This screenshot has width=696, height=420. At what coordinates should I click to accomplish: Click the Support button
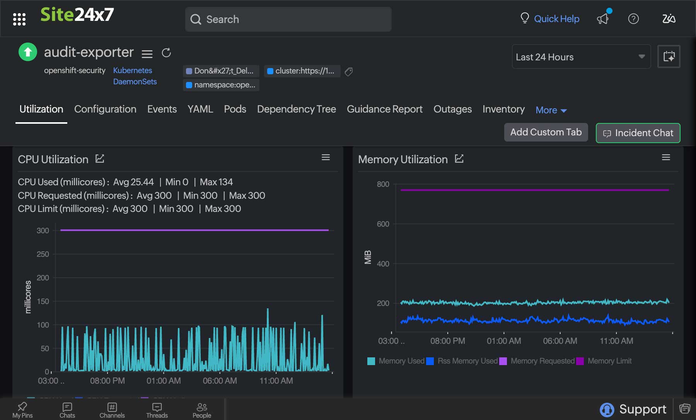633,409
